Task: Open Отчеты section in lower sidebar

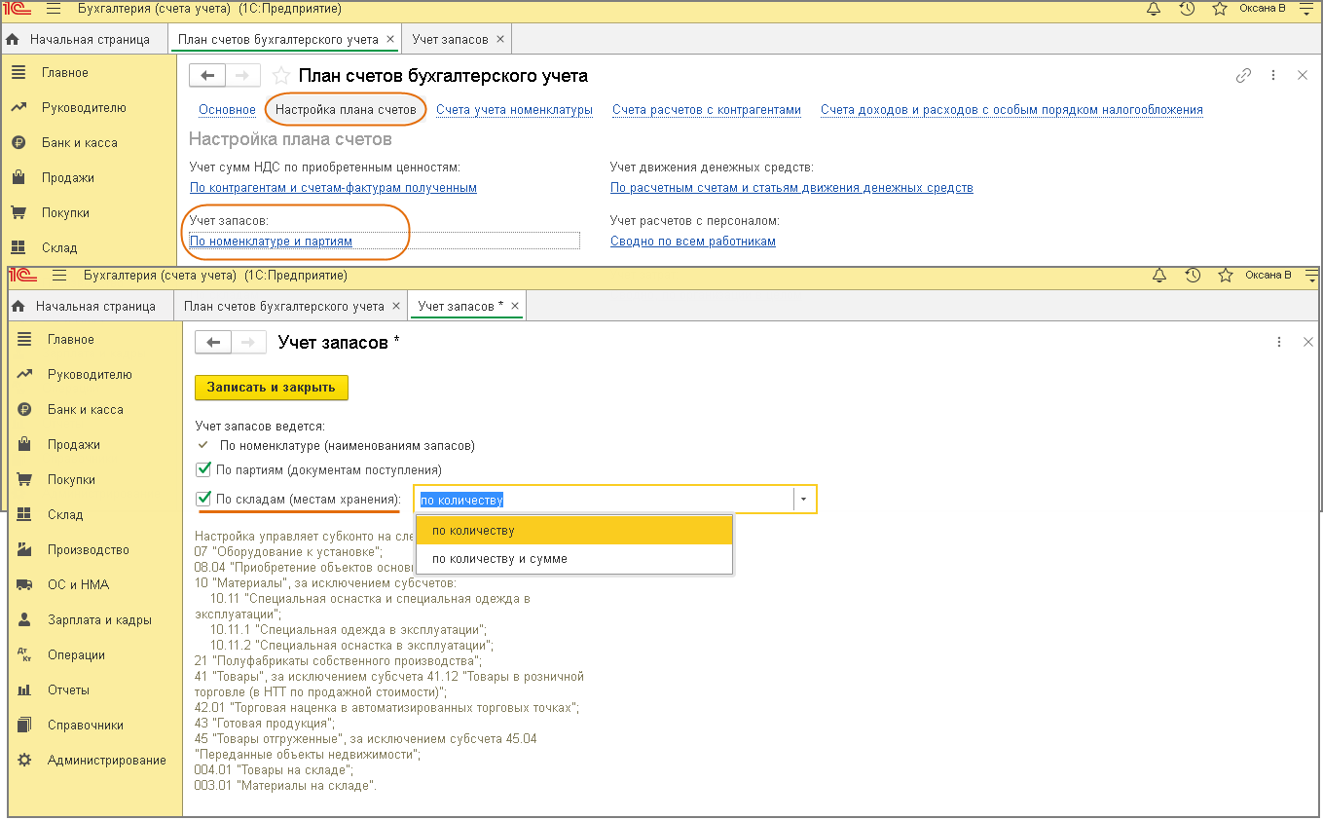Action: [x=68, y=690]
